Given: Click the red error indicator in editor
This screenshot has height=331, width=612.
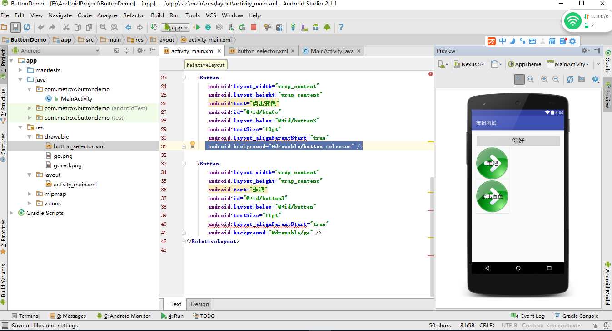Looking at the screenshot, I should coord(431,74).
